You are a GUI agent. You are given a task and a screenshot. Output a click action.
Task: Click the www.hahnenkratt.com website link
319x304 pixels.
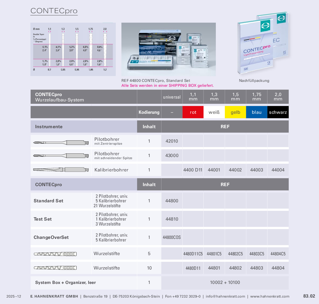[x=270, y=296]
